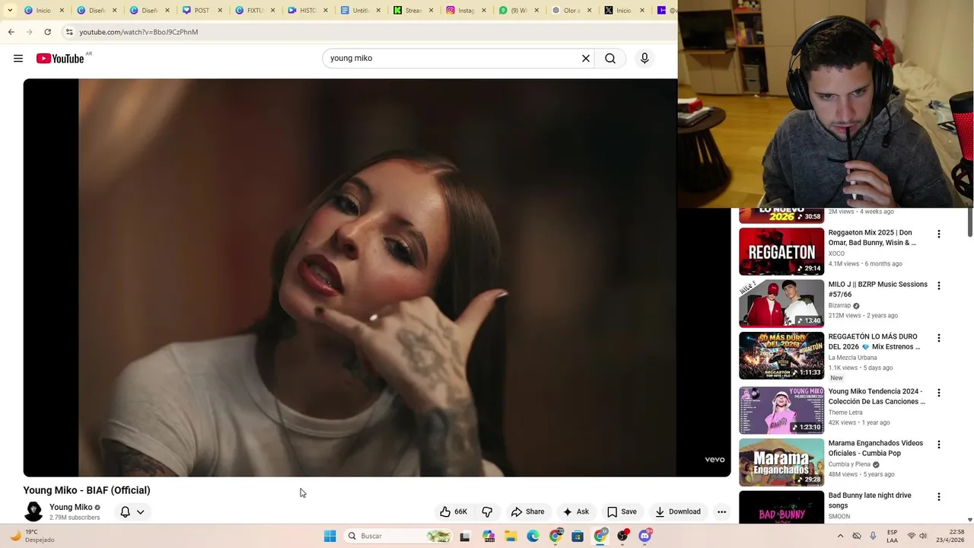
Task: Clear the 'young miko' search text
Action: [x=586, y=59]
